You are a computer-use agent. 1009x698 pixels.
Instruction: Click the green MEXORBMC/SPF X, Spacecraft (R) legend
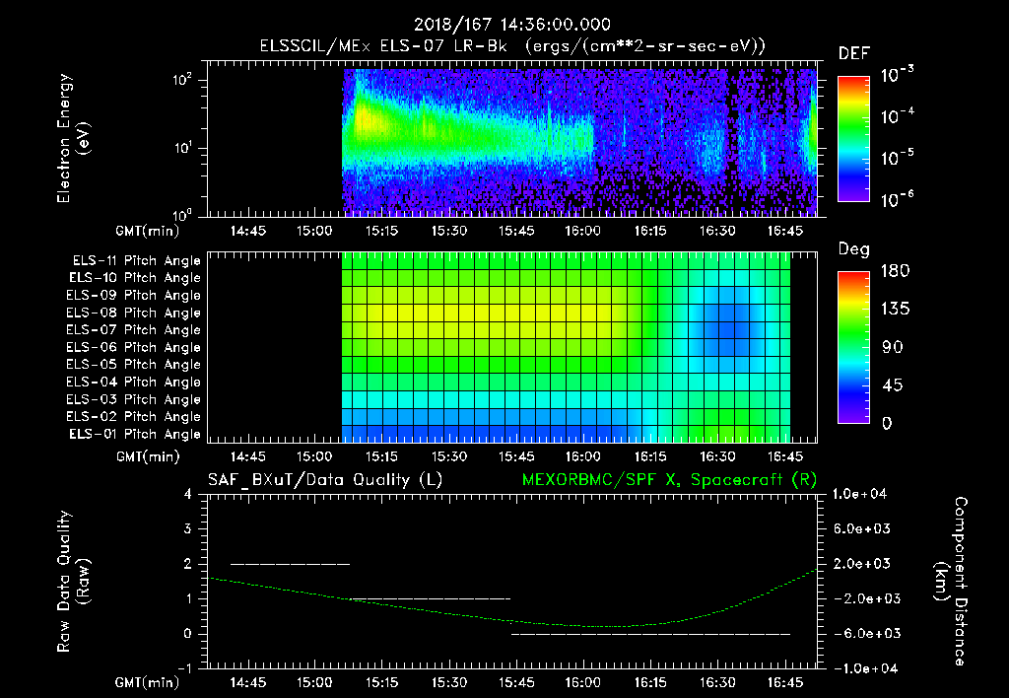669,480
